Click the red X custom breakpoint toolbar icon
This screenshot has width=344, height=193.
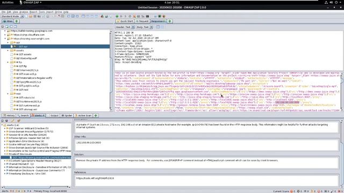(x=134, y=17)
